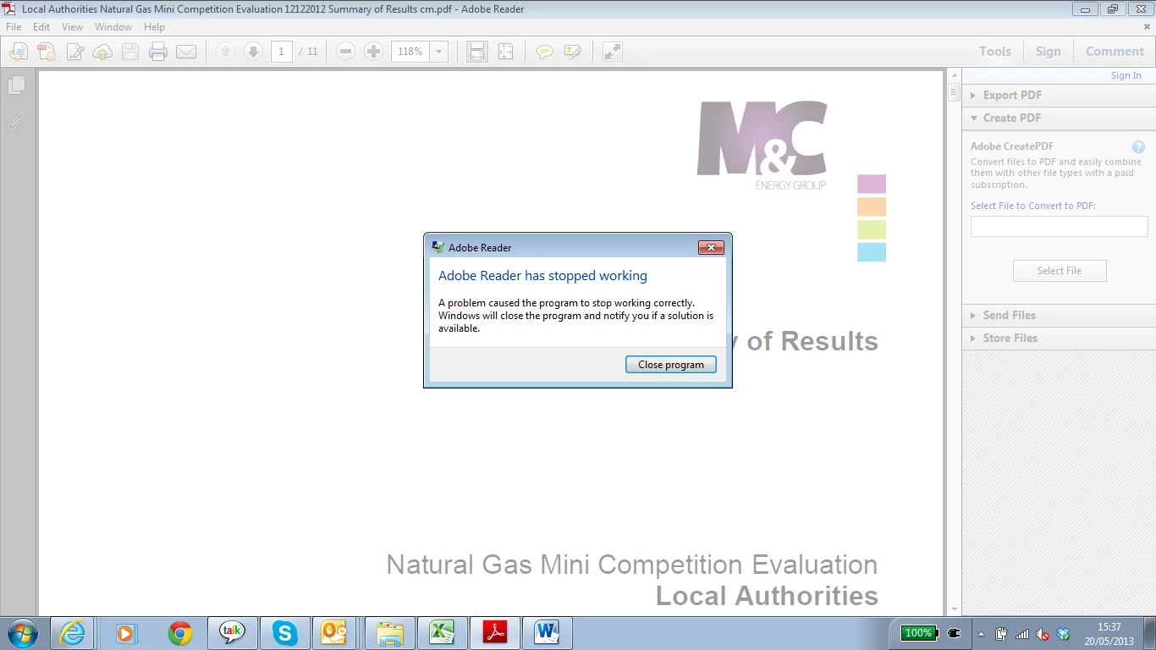Click the Email envelope icon
Image resolution: width=1156 pixels, height=650 pixels.
pos(186,52)
